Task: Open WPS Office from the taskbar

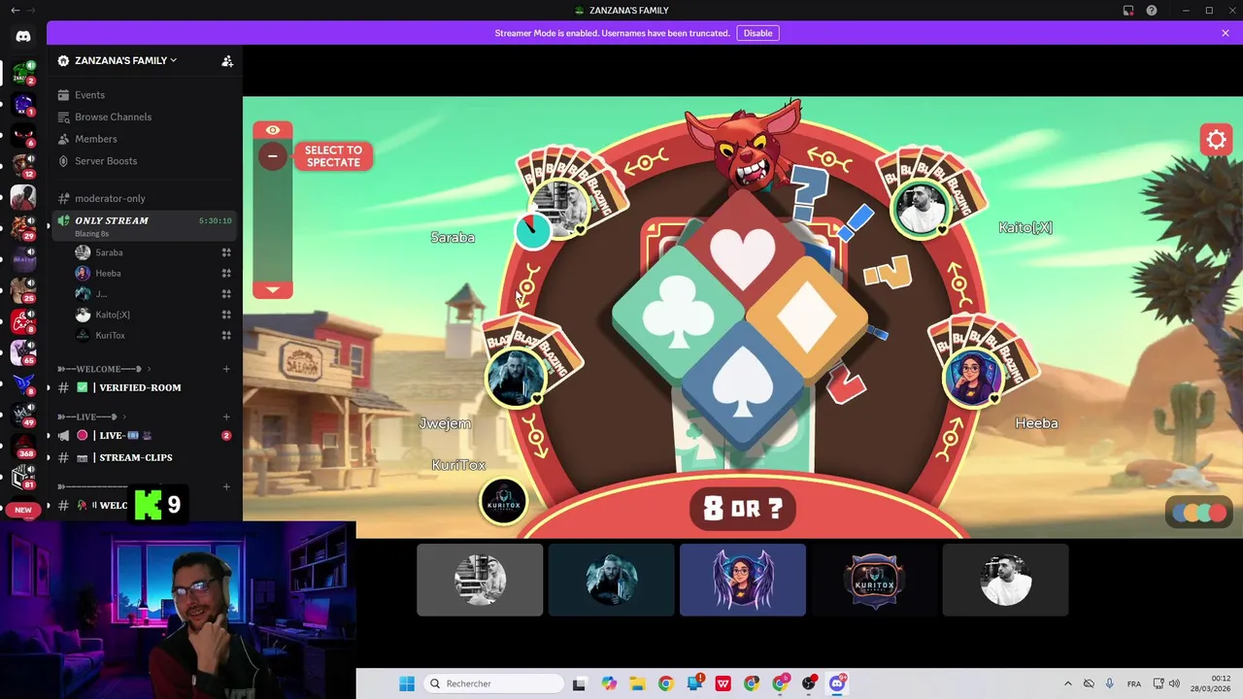Action: point(722,683)
